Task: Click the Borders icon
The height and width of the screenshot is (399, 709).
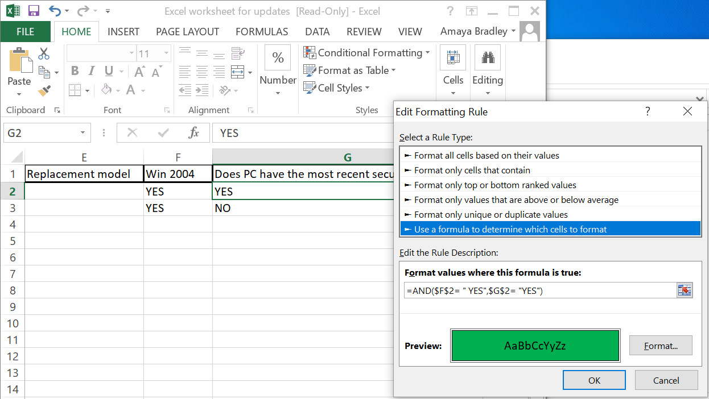Action: (75, 90)
